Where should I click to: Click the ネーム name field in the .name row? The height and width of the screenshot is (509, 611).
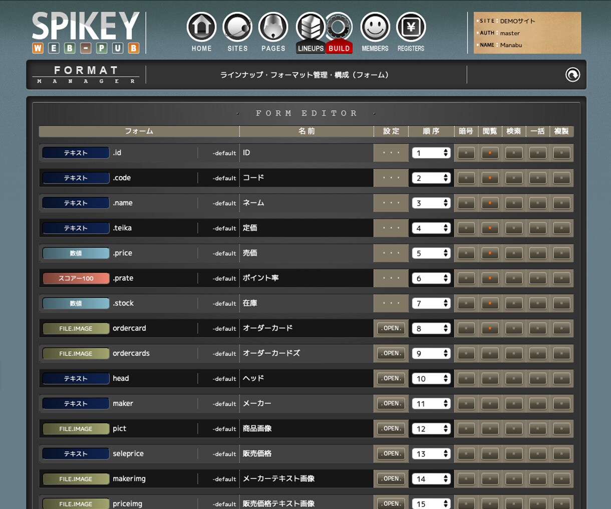[x=307, y=203]
